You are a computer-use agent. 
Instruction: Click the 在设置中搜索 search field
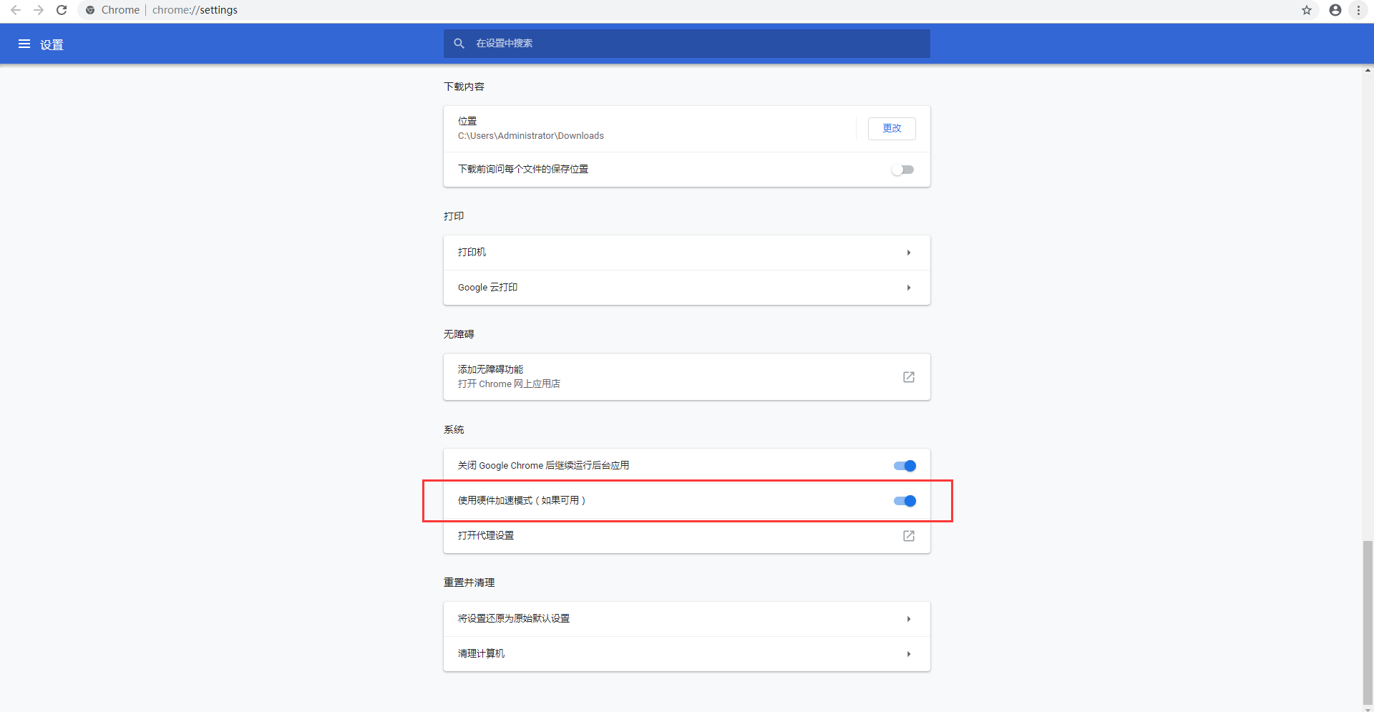[x=687, y=44]
